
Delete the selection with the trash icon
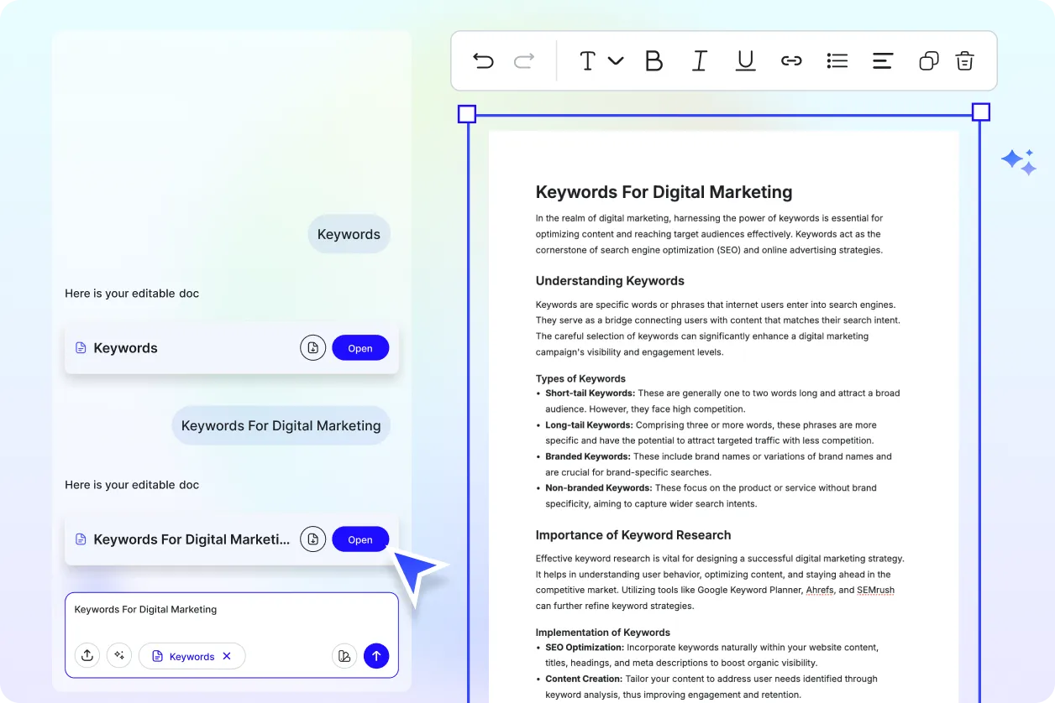tap(964, 60)
